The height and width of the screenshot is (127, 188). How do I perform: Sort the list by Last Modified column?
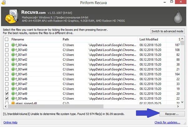[152, 39]
